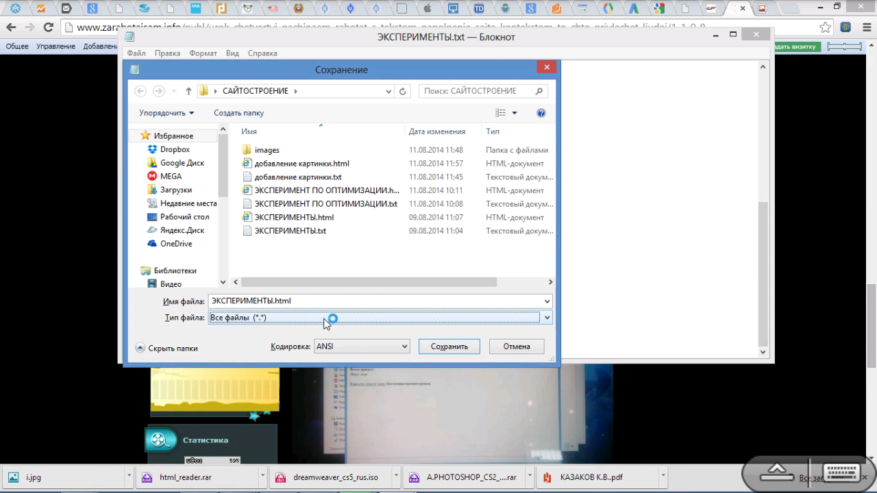Open Недавние места in sidebar
The width and height of the screenshot is (877, 493).
(182, 203)
